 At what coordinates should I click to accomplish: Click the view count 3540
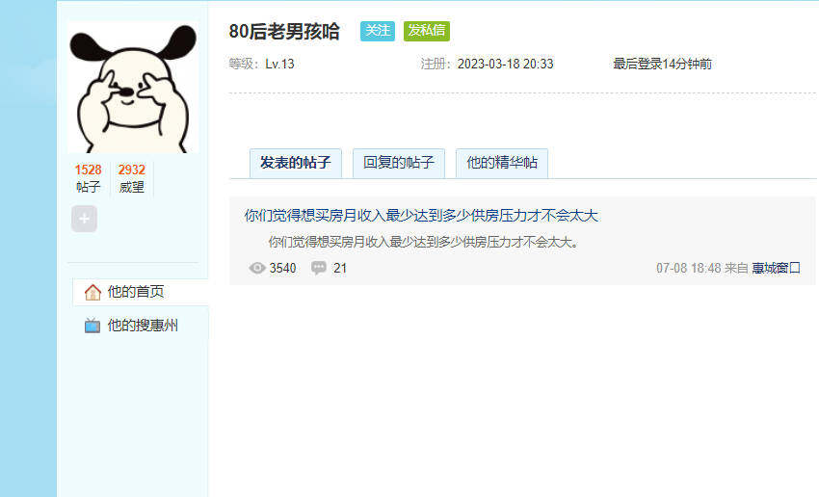pos(282,268)
